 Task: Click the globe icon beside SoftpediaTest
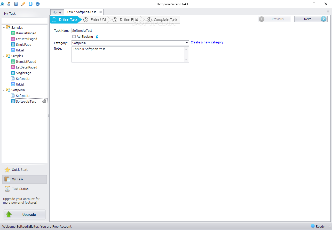[x=13, y=101]
